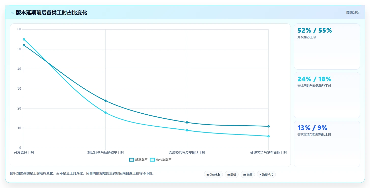Toggle the 优化后版本 legend item
The height and width of the screenshot is (188, 370).
[161, 159]
